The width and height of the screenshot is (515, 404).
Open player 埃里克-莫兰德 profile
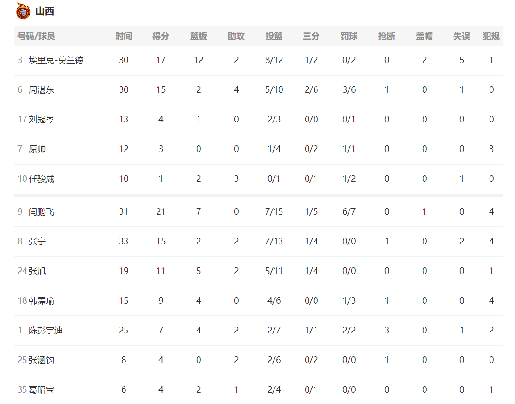click(x=56, y=60)
